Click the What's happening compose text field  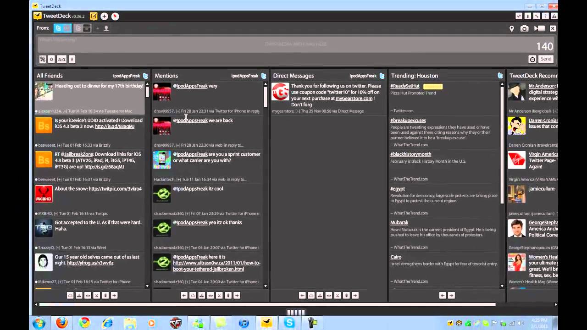click(296, 44)
